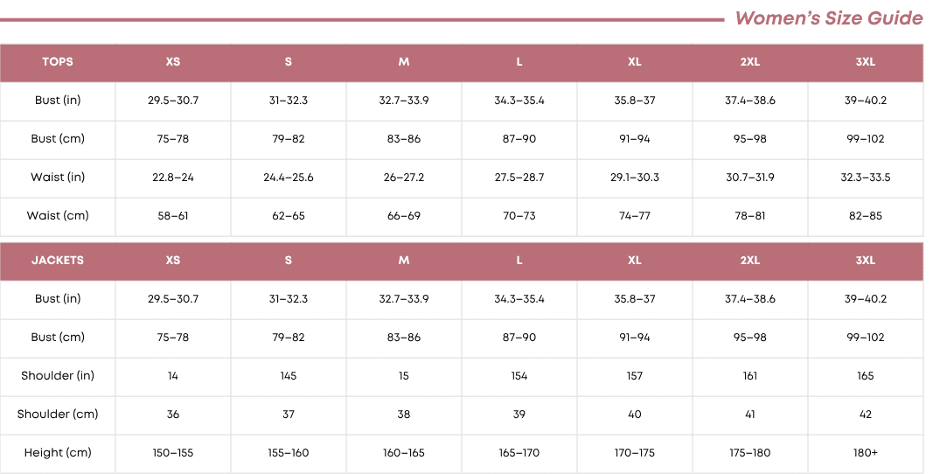Click the Shoulder (cm) row label

[58, 415]
